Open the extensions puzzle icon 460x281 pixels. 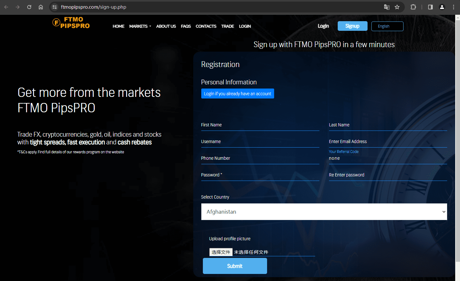(413, 7)
